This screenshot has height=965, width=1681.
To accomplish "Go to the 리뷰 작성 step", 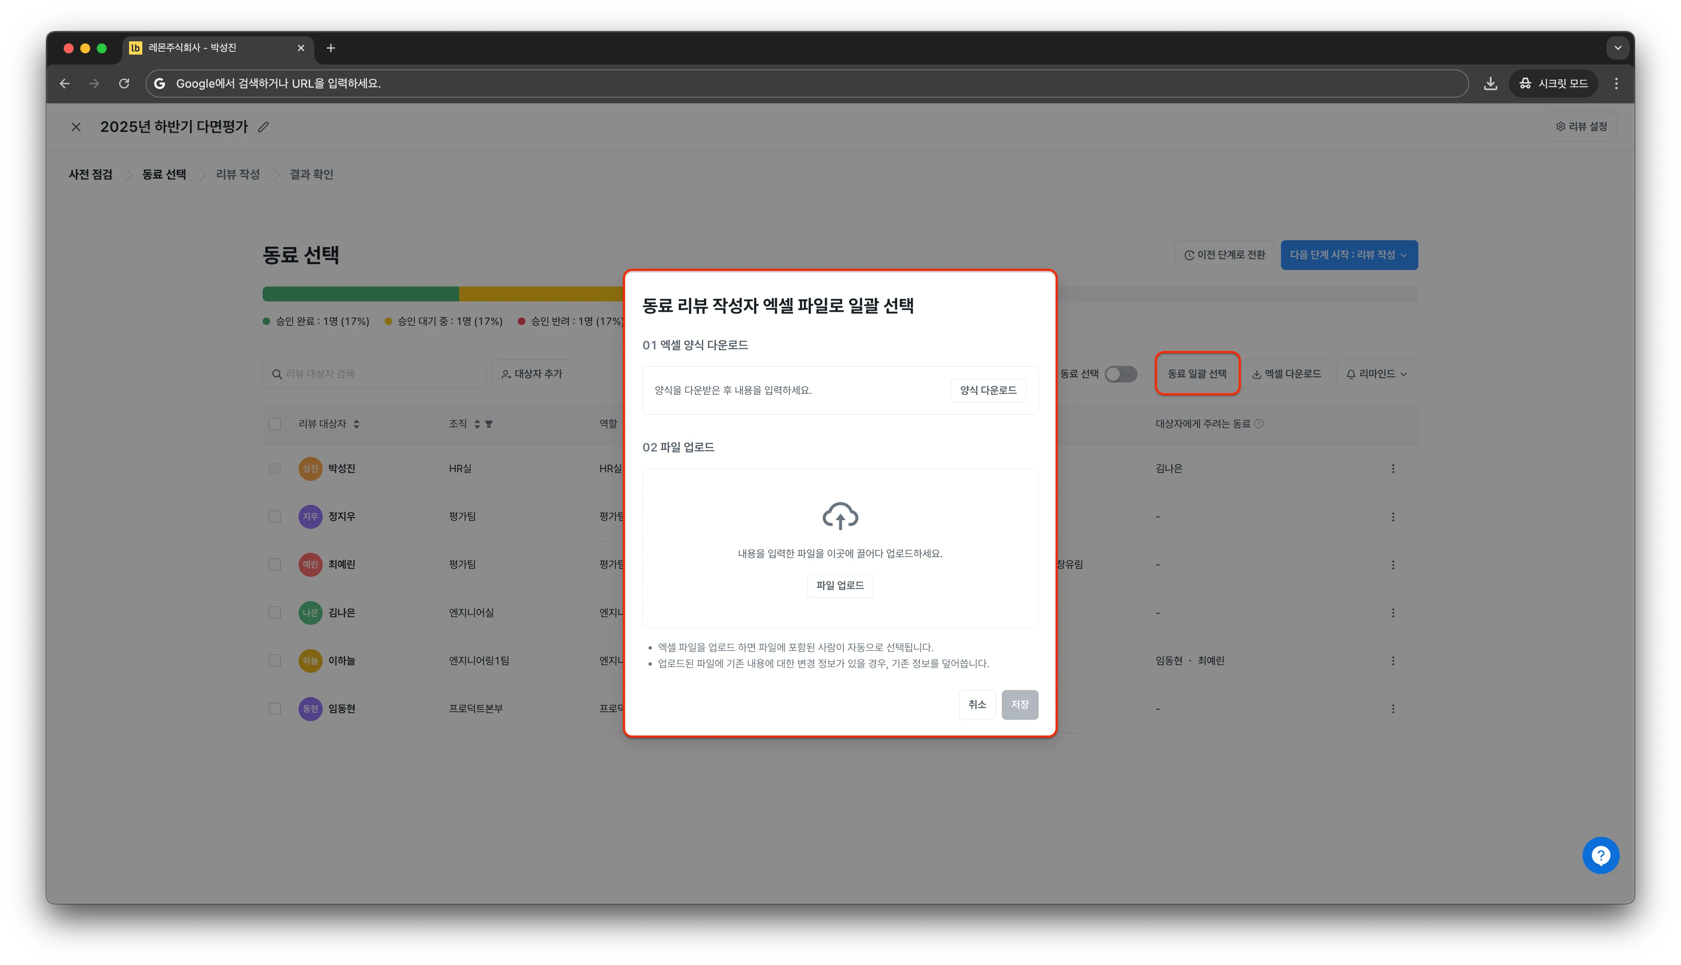I will (237, 174).
